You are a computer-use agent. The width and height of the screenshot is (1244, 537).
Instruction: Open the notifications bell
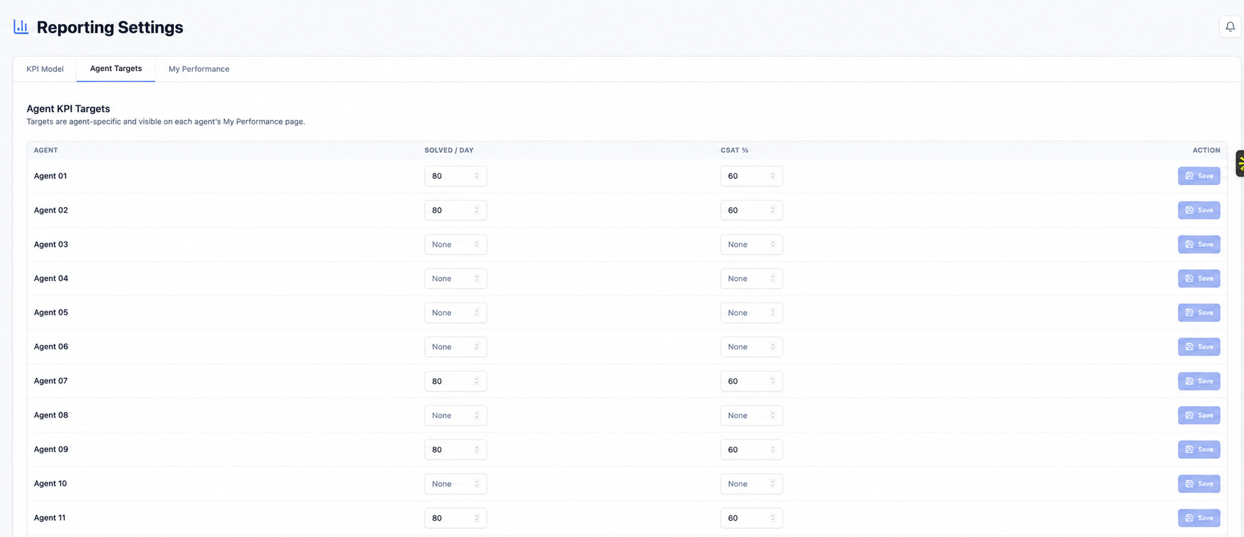pos(1230,27)
